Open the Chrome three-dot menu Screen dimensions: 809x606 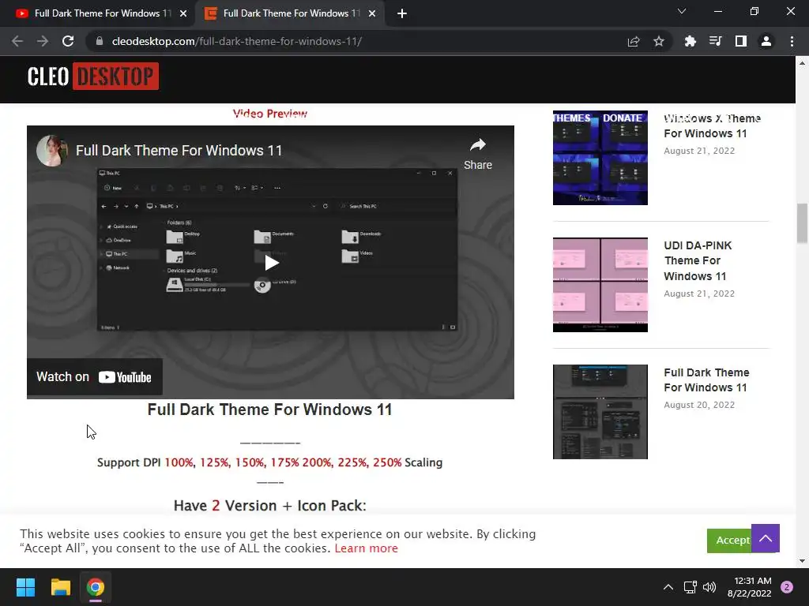792,41
